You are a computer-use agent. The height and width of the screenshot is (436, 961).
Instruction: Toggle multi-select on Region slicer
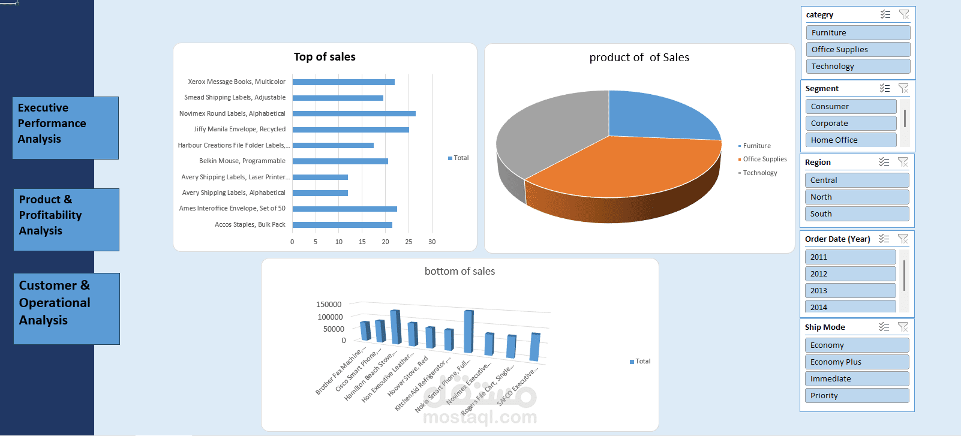pyautogui.click(x=884, y=162)
